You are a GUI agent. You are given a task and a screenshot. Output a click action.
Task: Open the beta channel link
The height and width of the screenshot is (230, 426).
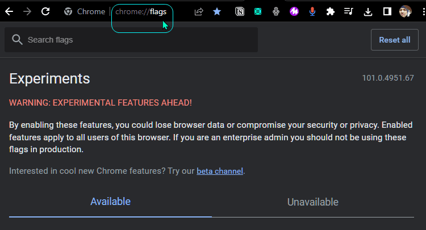click(x=220, y=171)
